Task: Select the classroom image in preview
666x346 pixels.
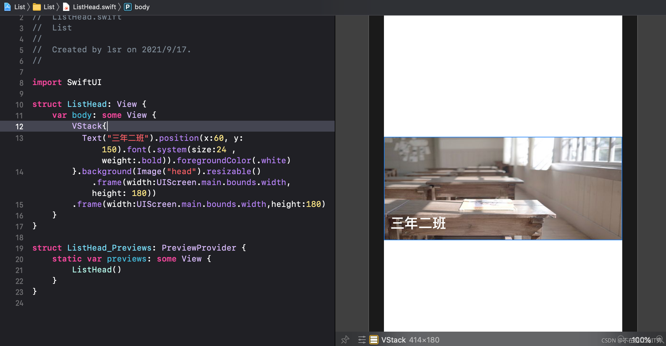Action: point(503,178)
